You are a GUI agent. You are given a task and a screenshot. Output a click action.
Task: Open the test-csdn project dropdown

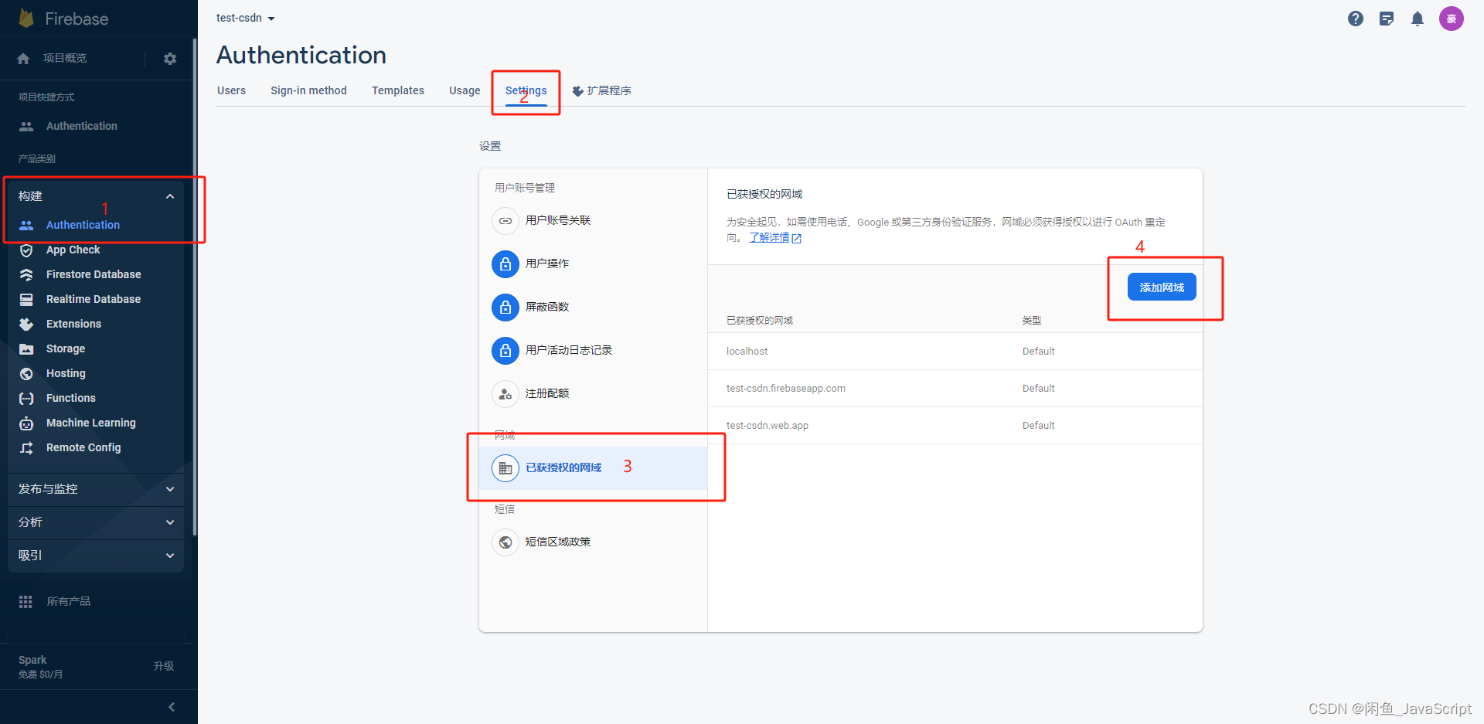click(246, 18)
